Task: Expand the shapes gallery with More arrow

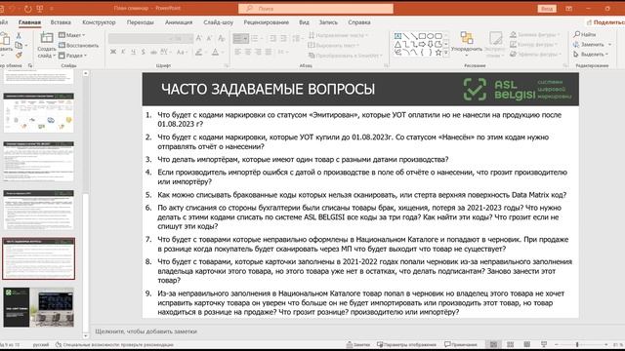Action: [446, 53]
